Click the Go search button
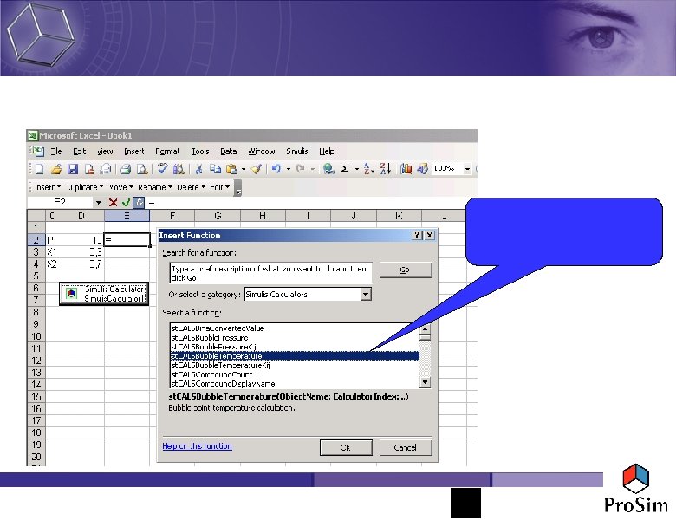This screenshot has height=520, width=676. pos(406,270)
